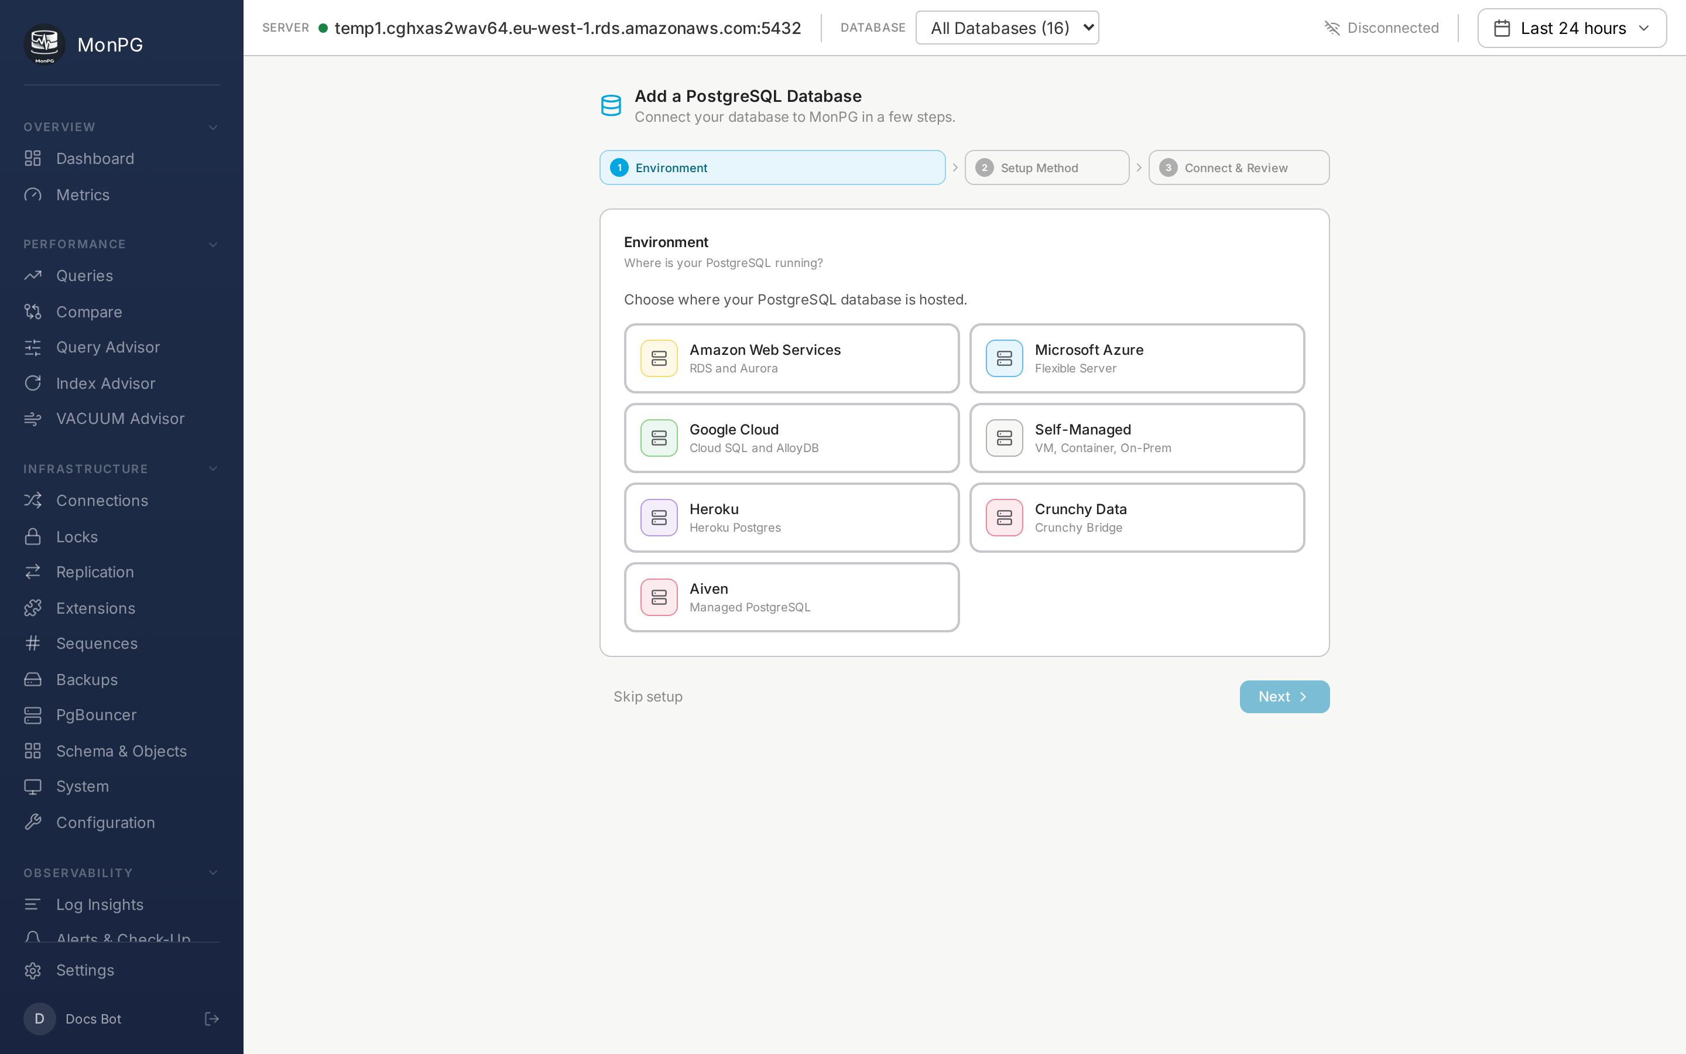Viewport: 1686px width, 1054px height.
Task: Click the Replication arrows icon
Action: tap(33, 572)
